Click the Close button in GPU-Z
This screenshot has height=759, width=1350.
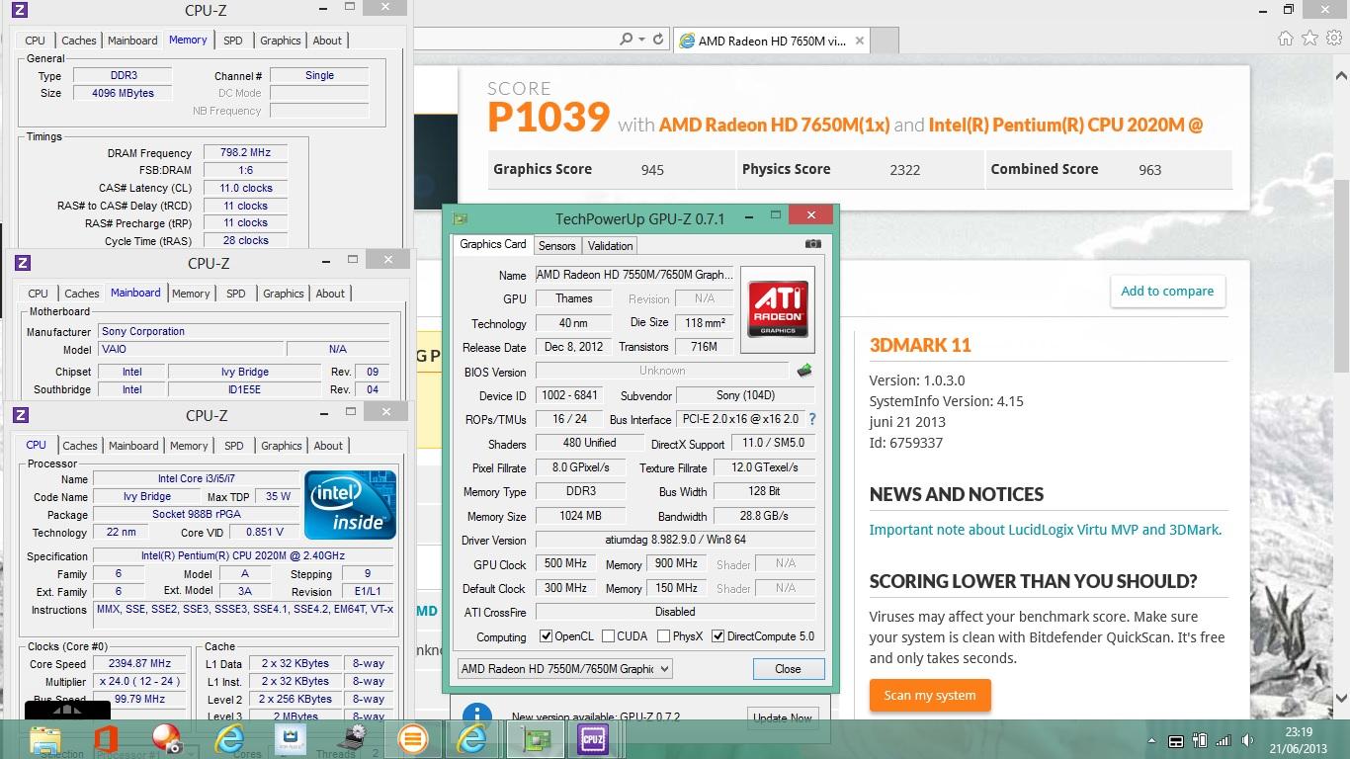click(788, 669)
